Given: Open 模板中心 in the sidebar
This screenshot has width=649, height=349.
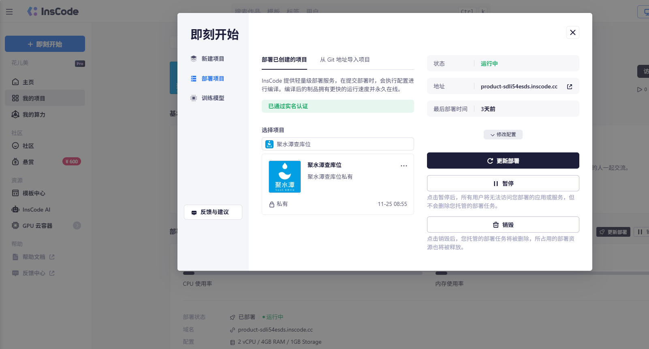Looking at the screenshot, I should (x=45, y=193).
